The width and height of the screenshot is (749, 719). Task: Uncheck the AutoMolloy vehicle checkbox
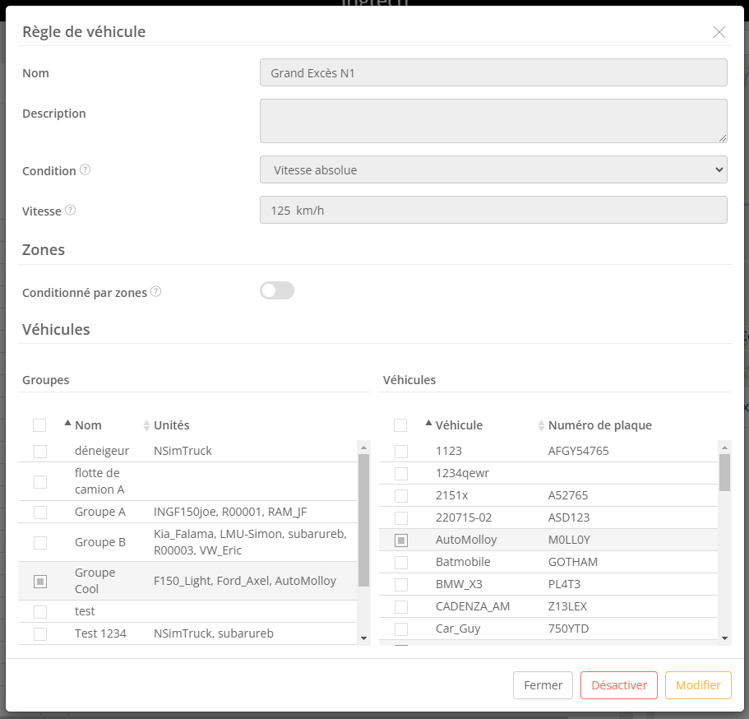pyautogui.click(x=401, y=540)
